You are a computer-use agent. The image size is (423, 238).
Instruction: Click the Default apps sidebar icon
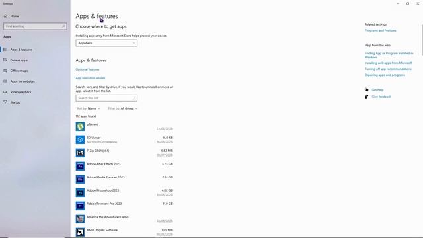pos(5,60)
